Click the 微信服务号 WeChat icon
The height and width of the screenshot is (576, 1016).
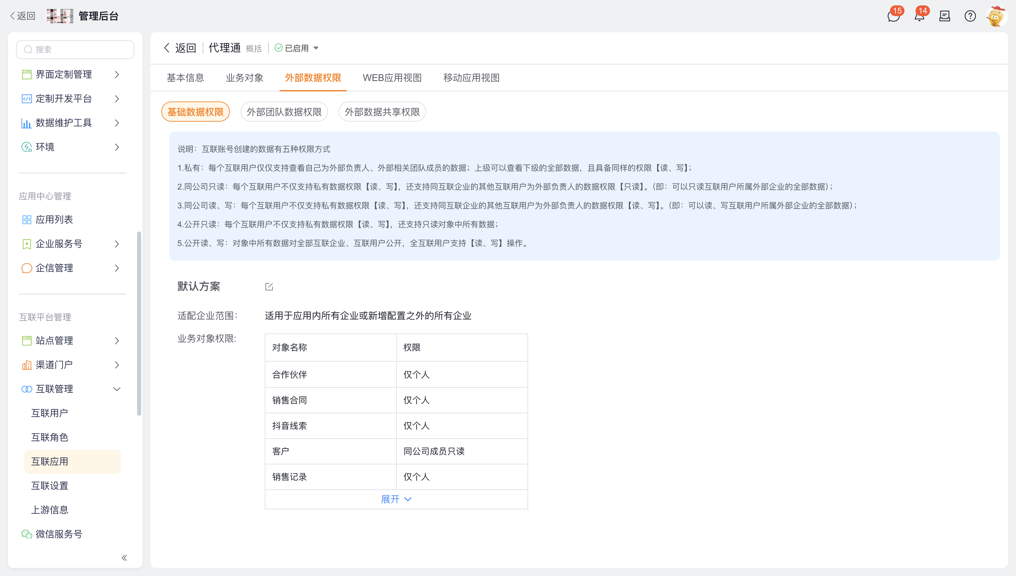(x=27, y=534)
